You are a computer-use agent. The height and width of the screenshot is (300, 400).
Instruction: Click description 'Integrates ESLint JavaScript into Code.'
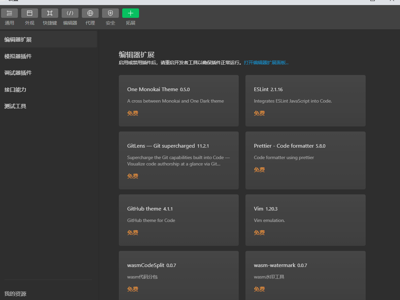coord(293,101)
